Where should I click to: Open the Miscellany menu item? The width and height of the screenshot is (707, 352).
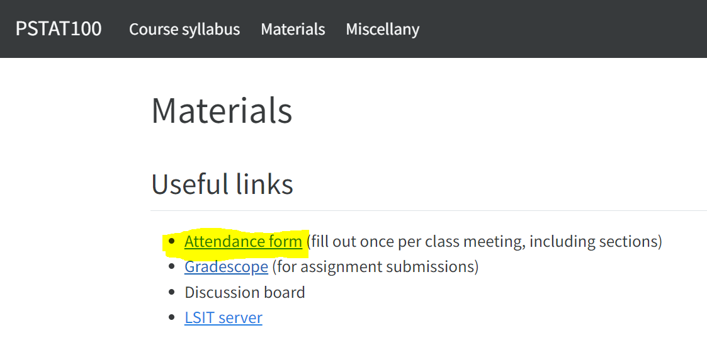tap(382, 29)
